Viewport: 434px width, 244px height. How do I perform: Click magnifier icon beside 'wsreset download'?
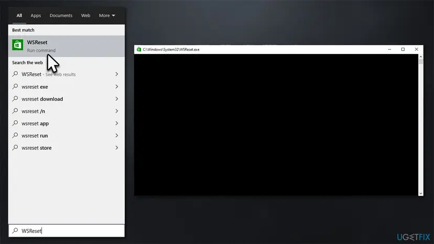tap(15, 98)
